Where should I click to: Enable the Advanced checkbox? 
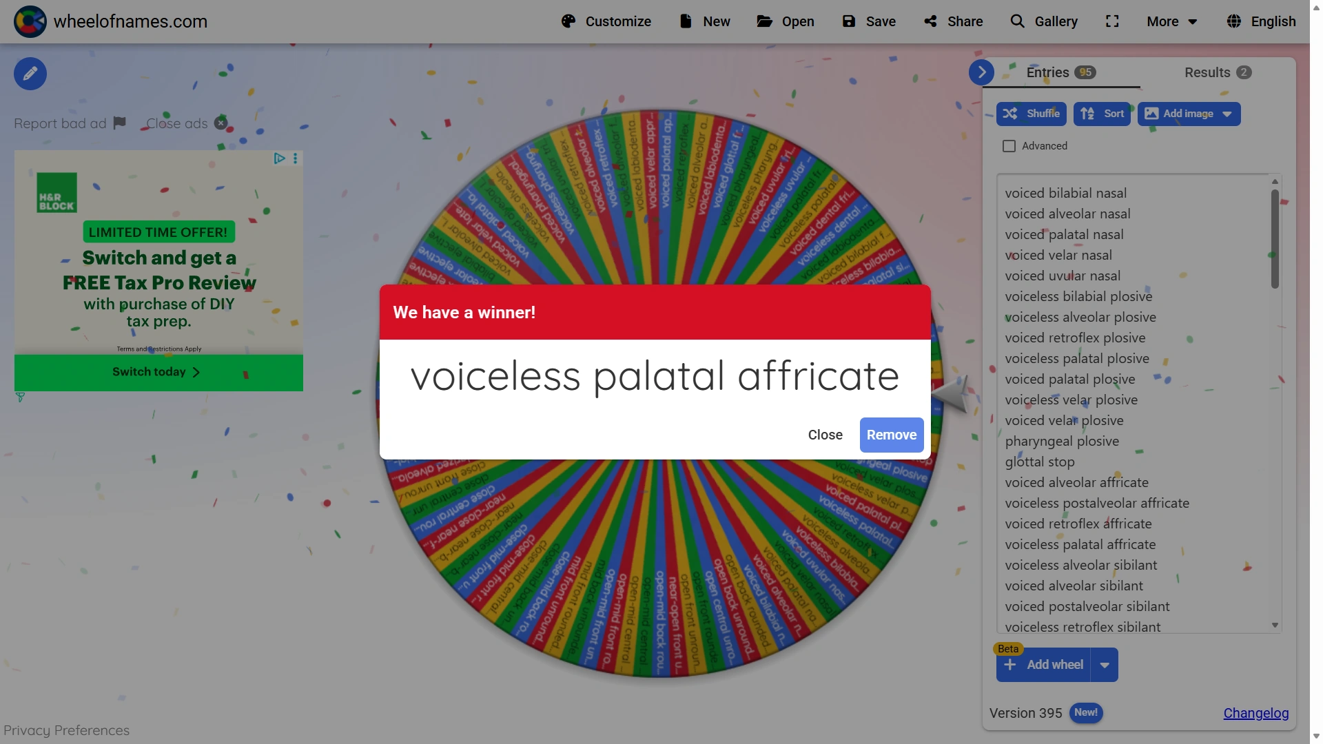pos(1009,146)
